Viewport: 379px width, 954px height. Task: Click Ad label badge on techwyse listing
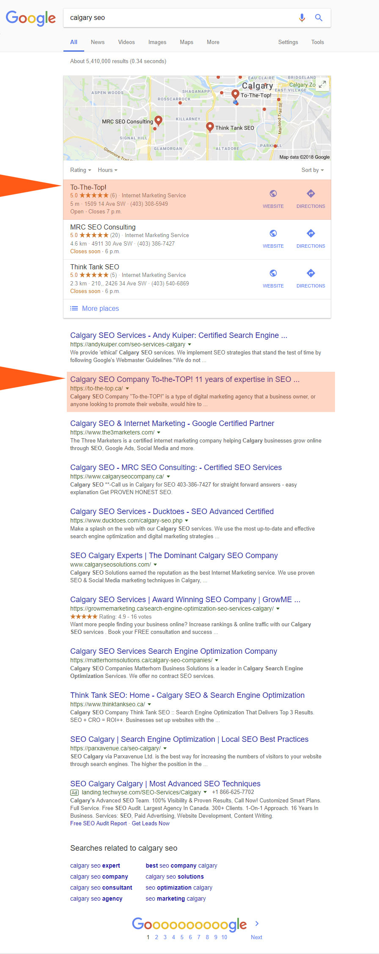point(74,793)
